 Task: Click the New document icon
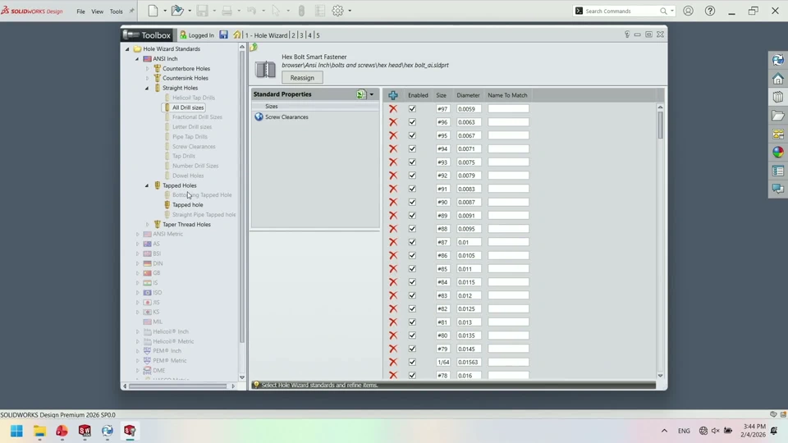(x=153, y=11)
